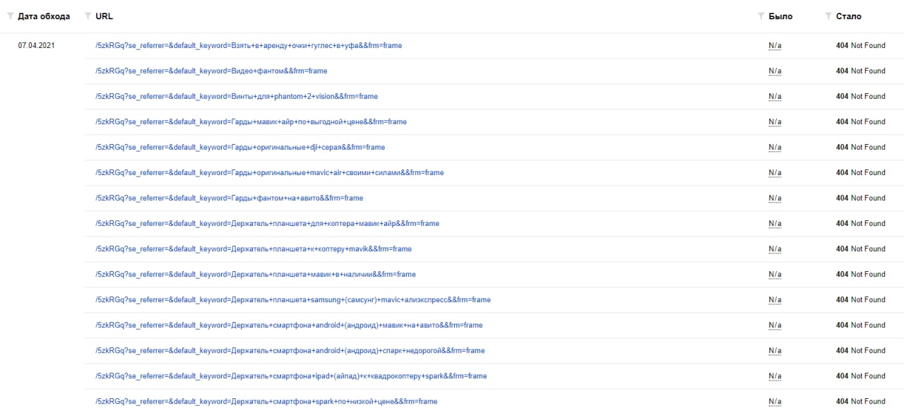Open URL with keyword Видео+фантом
The width and height of the screenshot is (904, 413).
(211, 71)
